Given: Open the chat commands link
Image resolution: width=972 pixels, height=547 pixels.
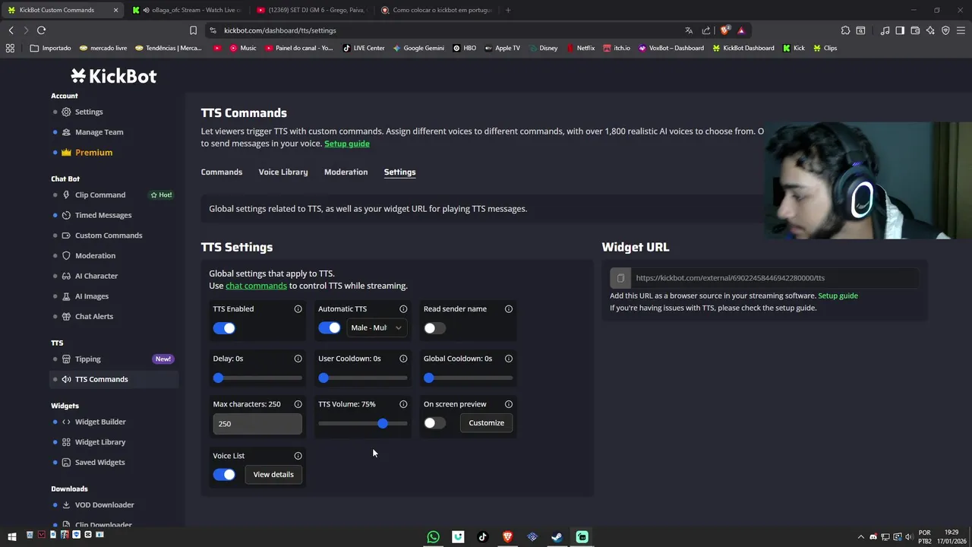Looking at the screenshot, I should coord(256,286).
